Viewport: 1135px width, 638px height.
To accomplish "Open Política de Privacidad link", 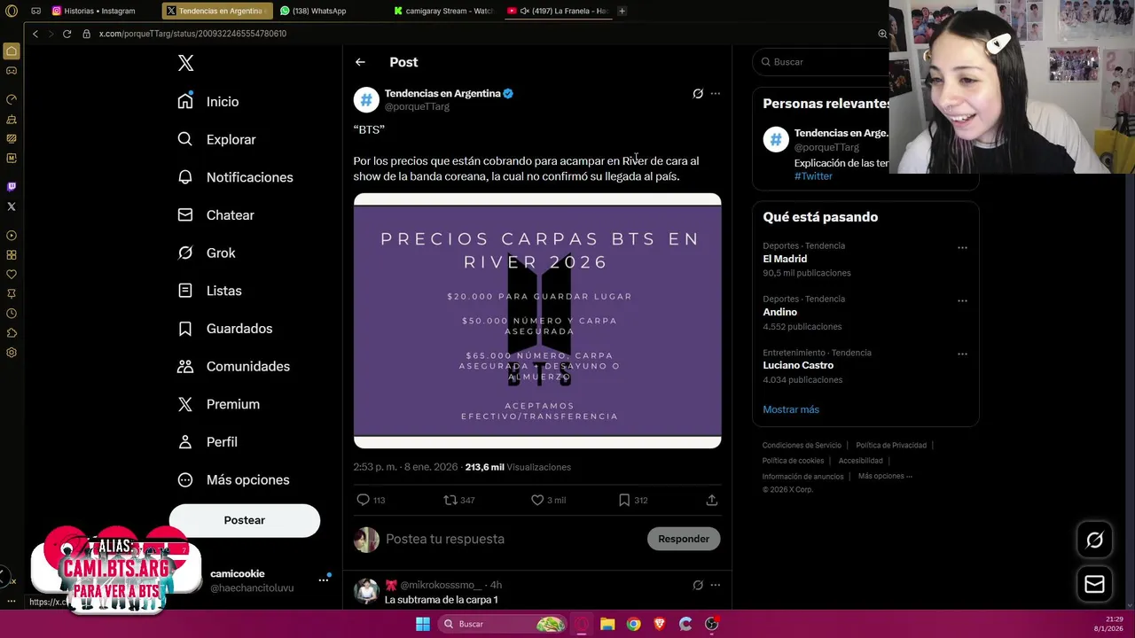I will pyautogui.click(x=891, y=445).
